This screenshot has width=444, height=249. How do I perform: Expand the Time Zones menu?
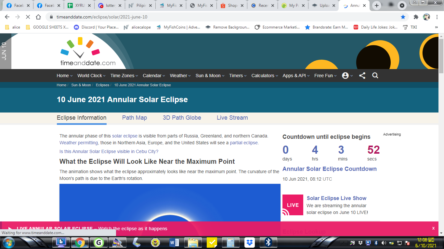click(124, 76)
